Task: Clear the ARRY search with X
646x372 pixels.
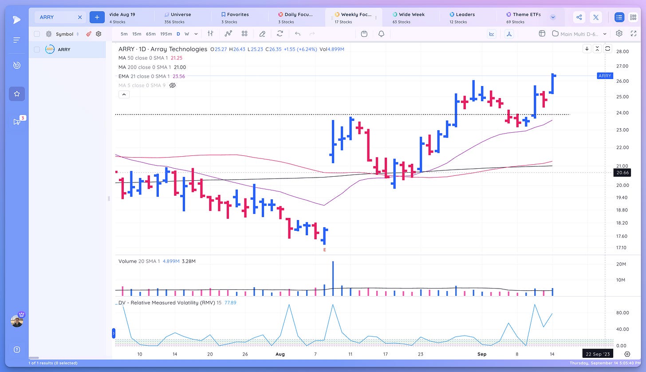Action: (x=80, y=17)
